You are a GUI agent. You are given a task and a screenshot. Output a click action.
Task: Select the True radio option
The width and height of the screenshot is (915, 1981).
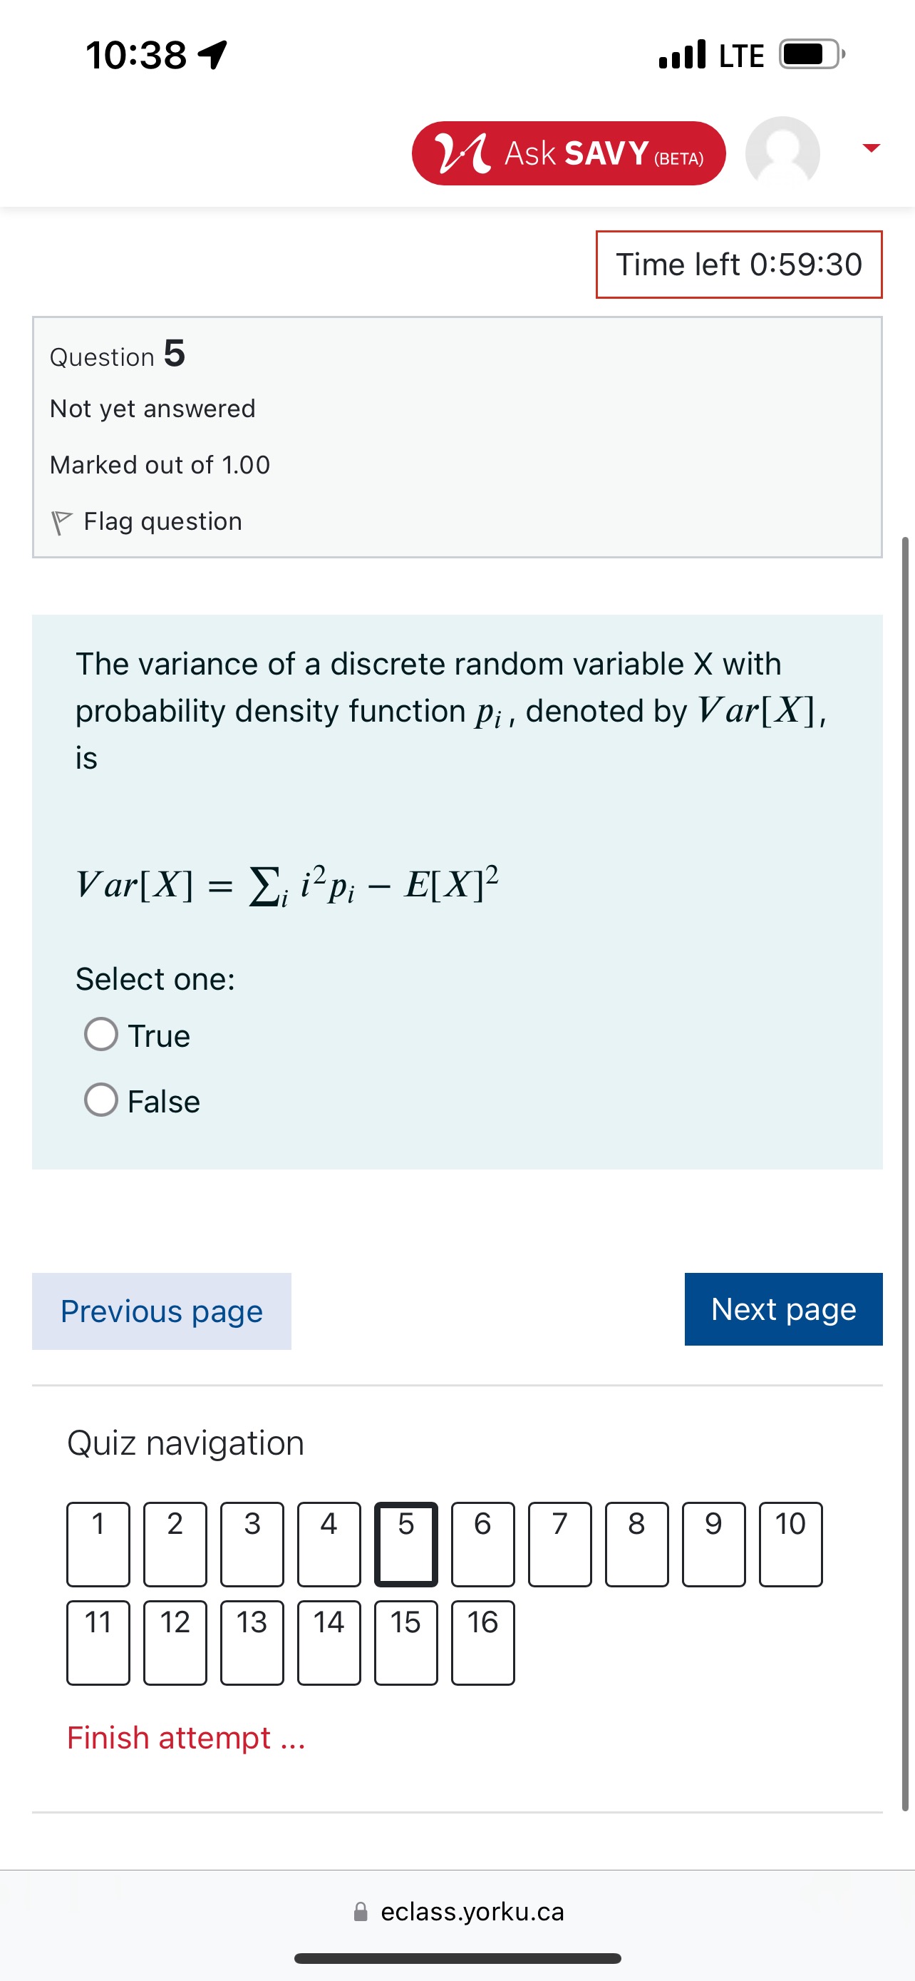pyautogui.click(x=101, y=1034)
